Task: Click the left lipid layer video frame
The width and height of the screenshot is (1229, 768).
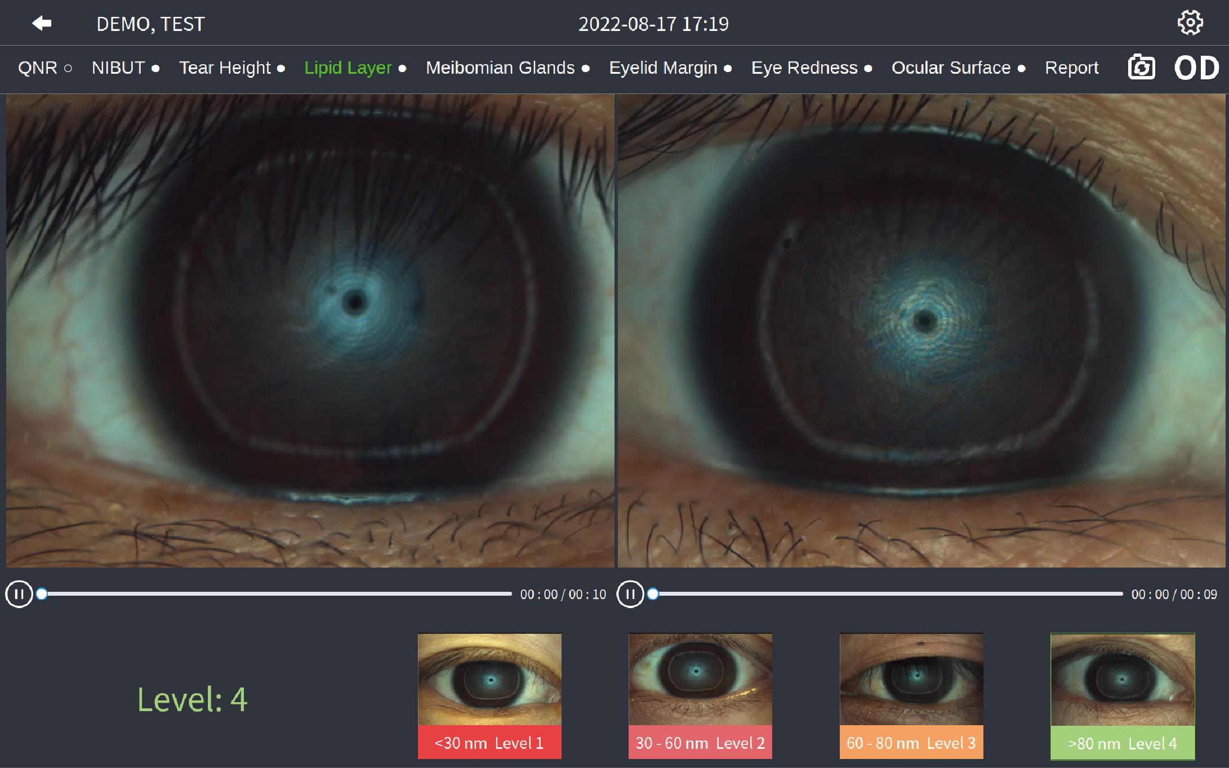Action: 310,331
